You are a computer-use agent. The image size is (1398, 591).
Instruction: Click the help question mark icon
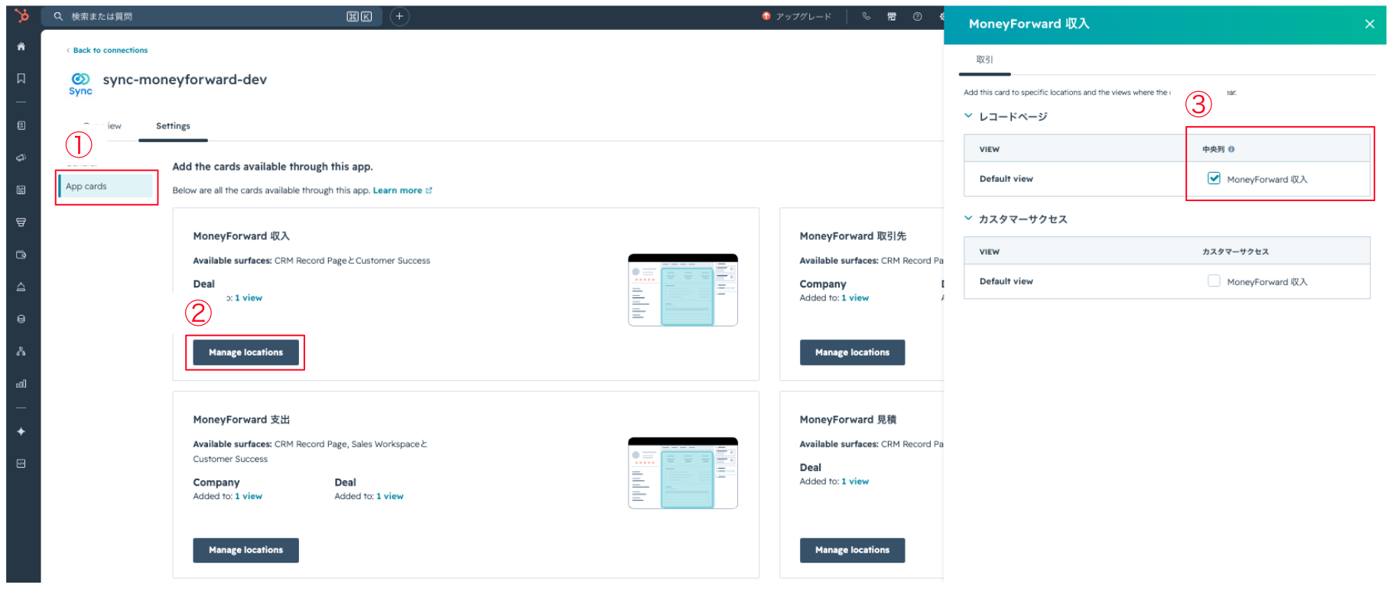917,16
